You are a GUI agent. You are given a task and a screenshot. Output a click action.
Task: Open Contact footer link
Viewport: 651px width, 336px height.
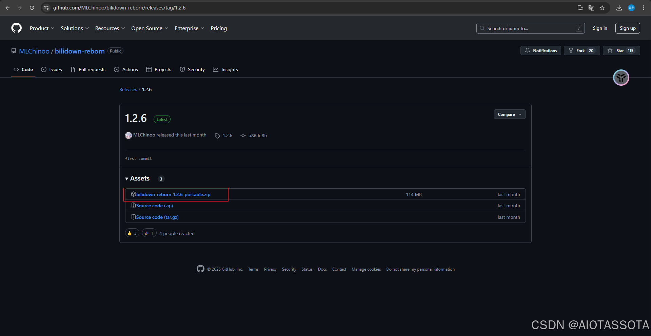coord(339,269)
